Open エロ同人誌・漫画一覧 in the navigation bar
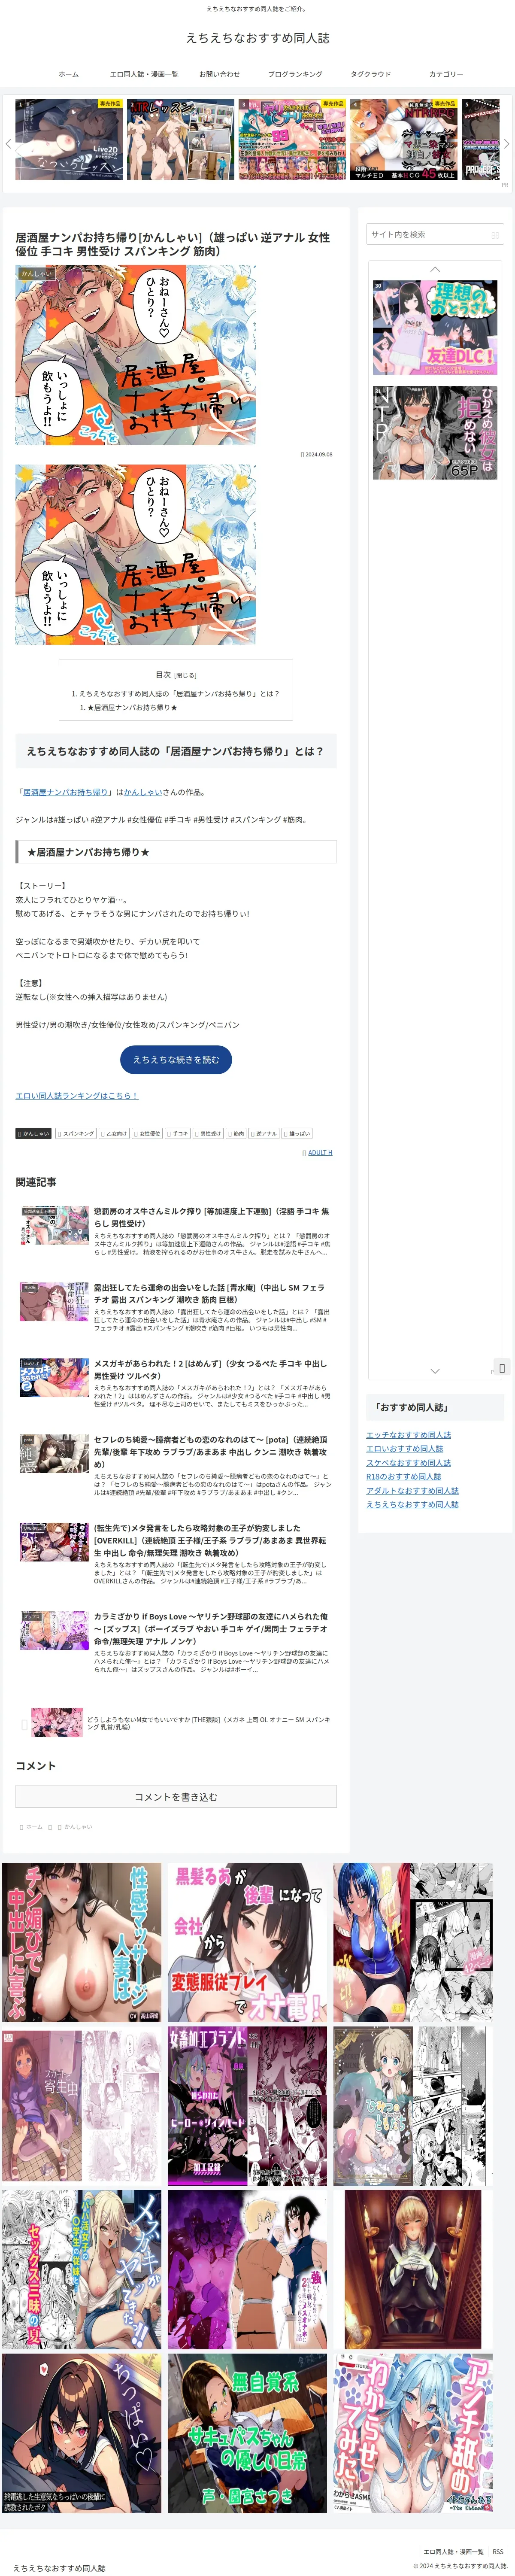The width and height of the screenshot is (515, 2576). (144, 74)
